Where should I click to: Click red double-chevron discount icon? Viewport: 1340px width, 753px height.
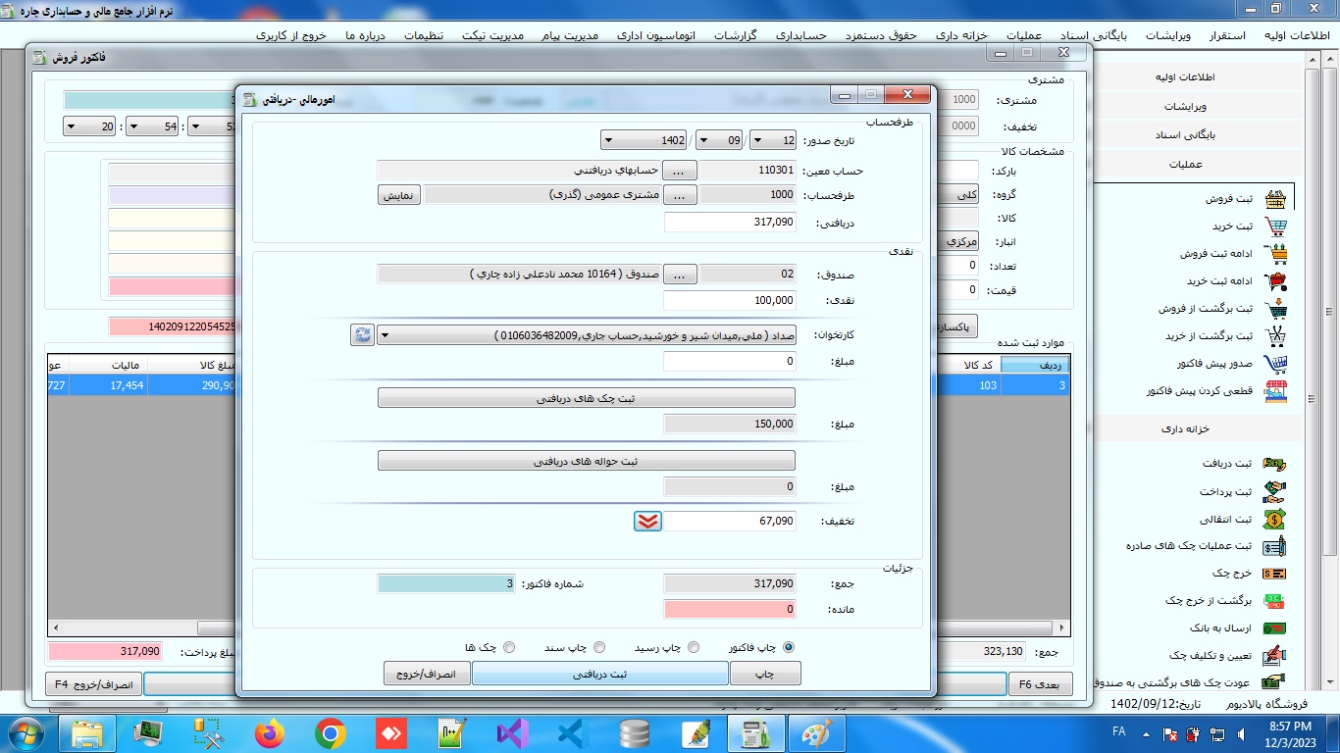click(x=647, y=522)
